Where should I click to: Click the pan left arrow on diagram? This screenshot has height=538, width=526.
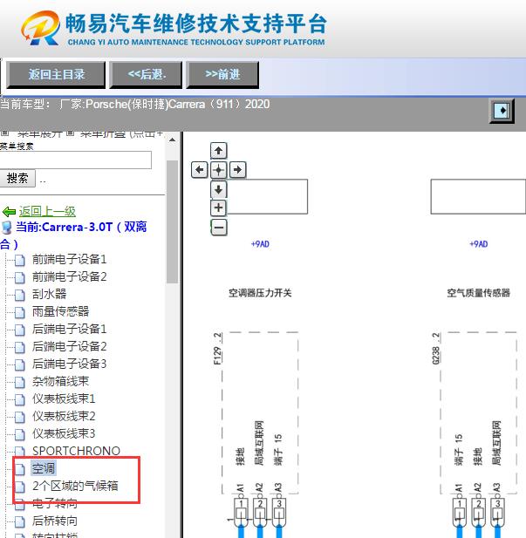(200, 169)
